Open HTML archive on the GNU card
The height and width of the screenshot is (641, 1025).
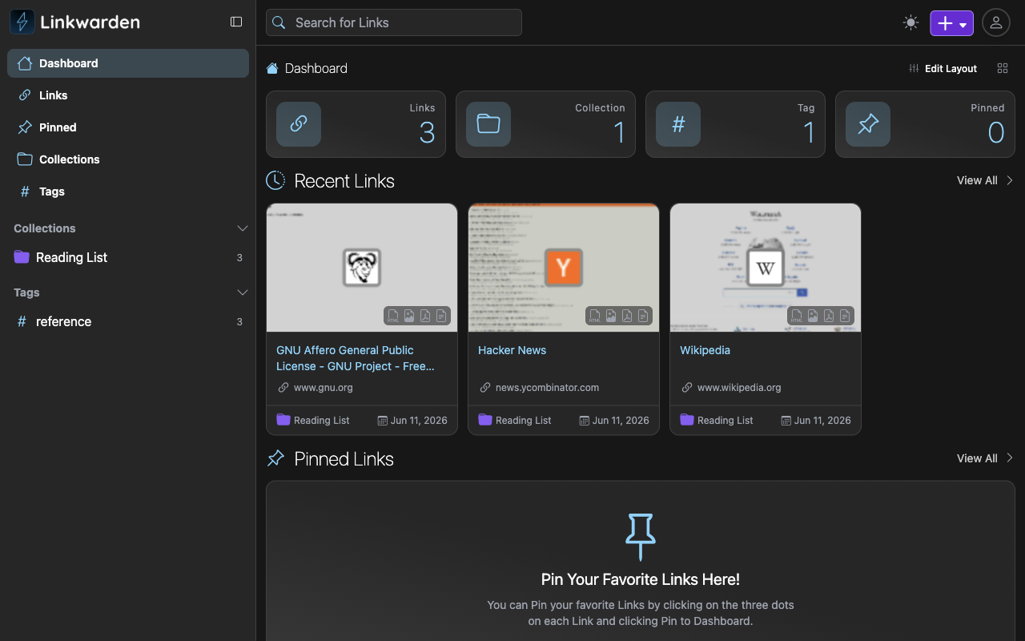(393, 316)
